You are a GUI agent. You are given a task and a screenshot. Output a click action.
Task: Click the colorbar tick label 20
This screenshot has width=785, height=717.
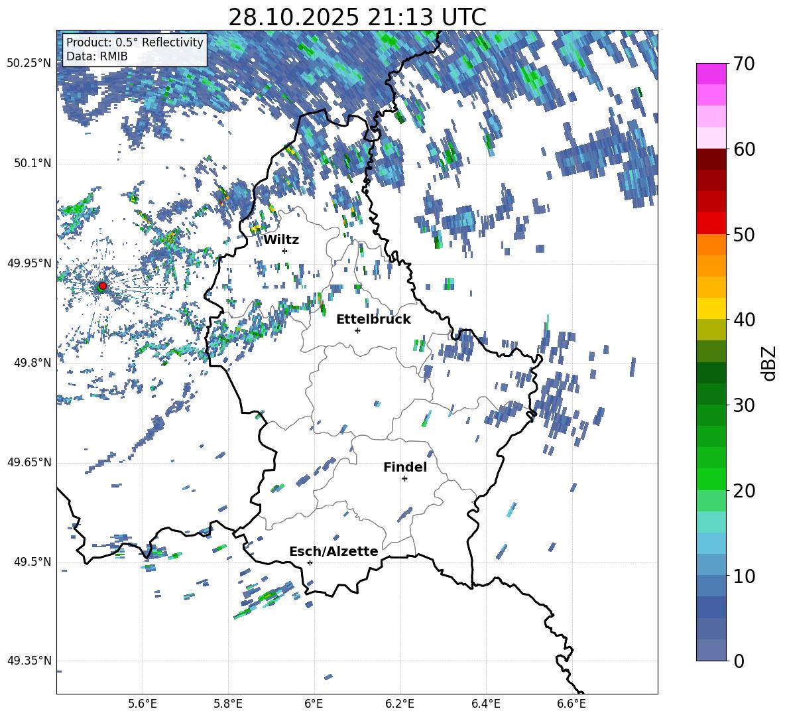(x=744, y=491)
